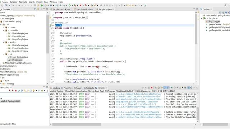This screenshot has width=230, height=129.
Task: Terminate the running app in Console toolbar
Action: point(152,87)
